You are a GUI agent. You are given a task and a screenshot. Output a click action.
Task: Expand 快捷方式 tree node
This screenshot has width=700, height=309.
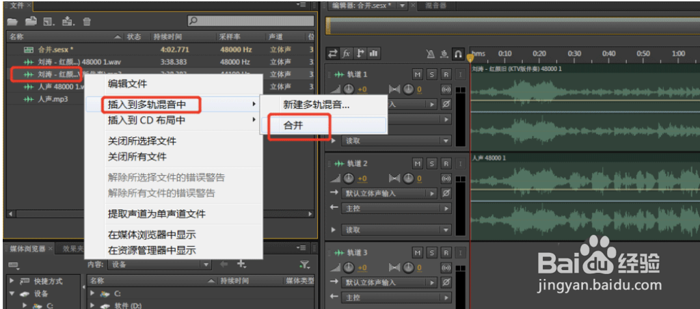click(x=12, y=282)
